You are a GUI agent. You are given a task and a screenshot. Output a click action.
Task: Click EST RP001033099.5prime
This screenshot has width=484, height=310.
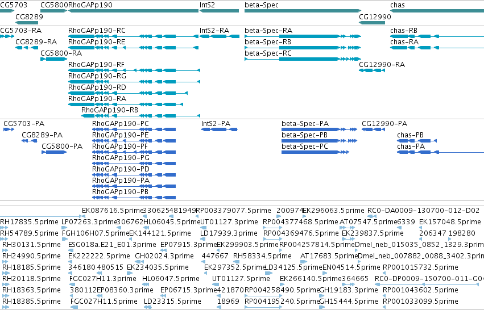(420, 301)
